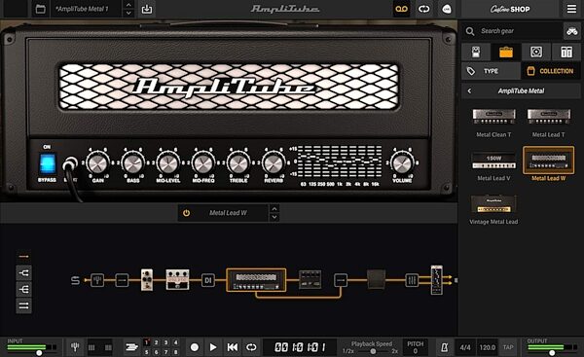The width and height of the screenshot is (584, 357).
Task: Rewind to start of track
Action: tap(233, 347)
